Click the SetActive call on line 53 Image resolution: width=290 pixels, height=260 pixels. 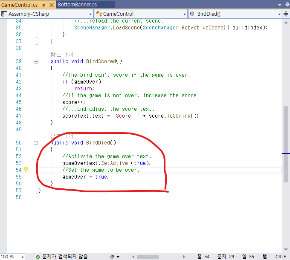tap(114, 163)
